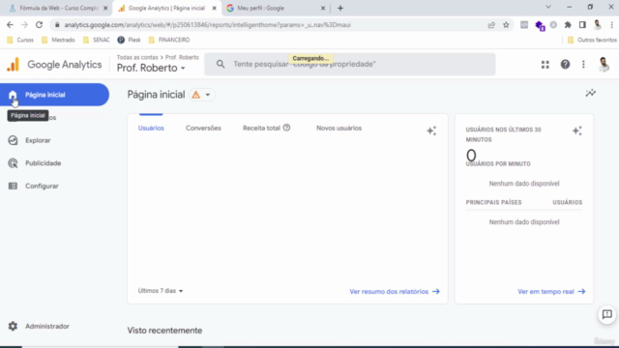
Task: Click the browser address bar URL
Action: [207, 25]
